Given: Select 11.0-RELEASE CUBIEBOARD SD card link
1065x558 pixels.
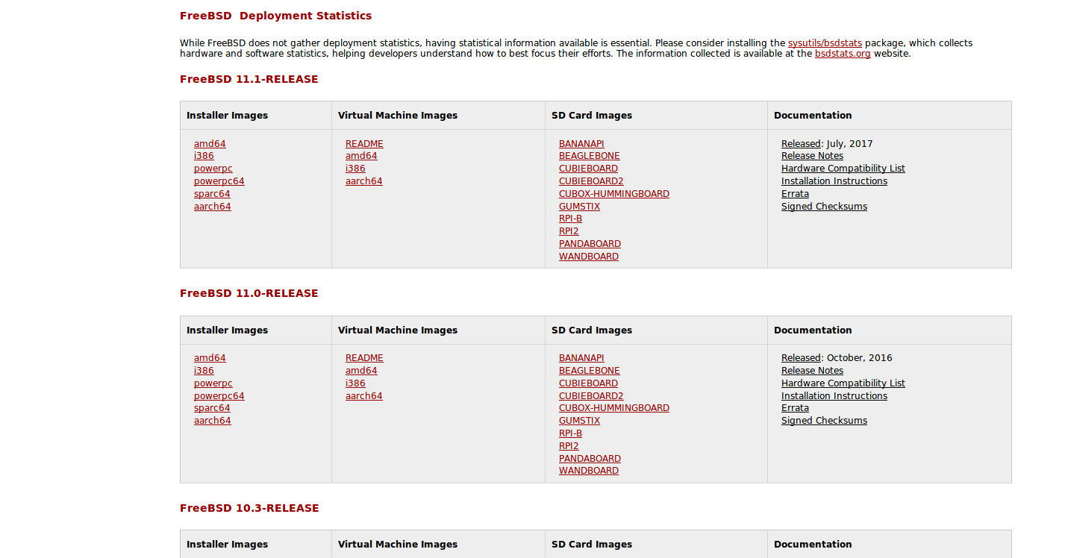Looking at the screenshot, I should (588, 383).
